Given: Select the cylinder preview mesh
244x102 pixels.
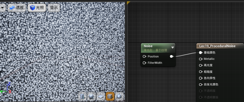Looking at the screenshot, I should pyautogui.click(x=82, y=96).
